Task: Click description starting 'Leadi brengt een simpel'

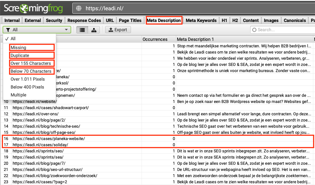Action: tap(244, 114)
